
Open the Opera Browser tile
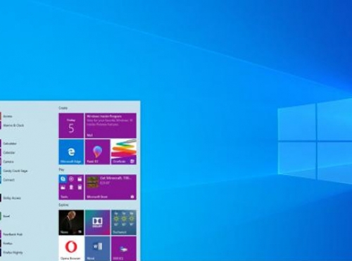pos(71,249)
